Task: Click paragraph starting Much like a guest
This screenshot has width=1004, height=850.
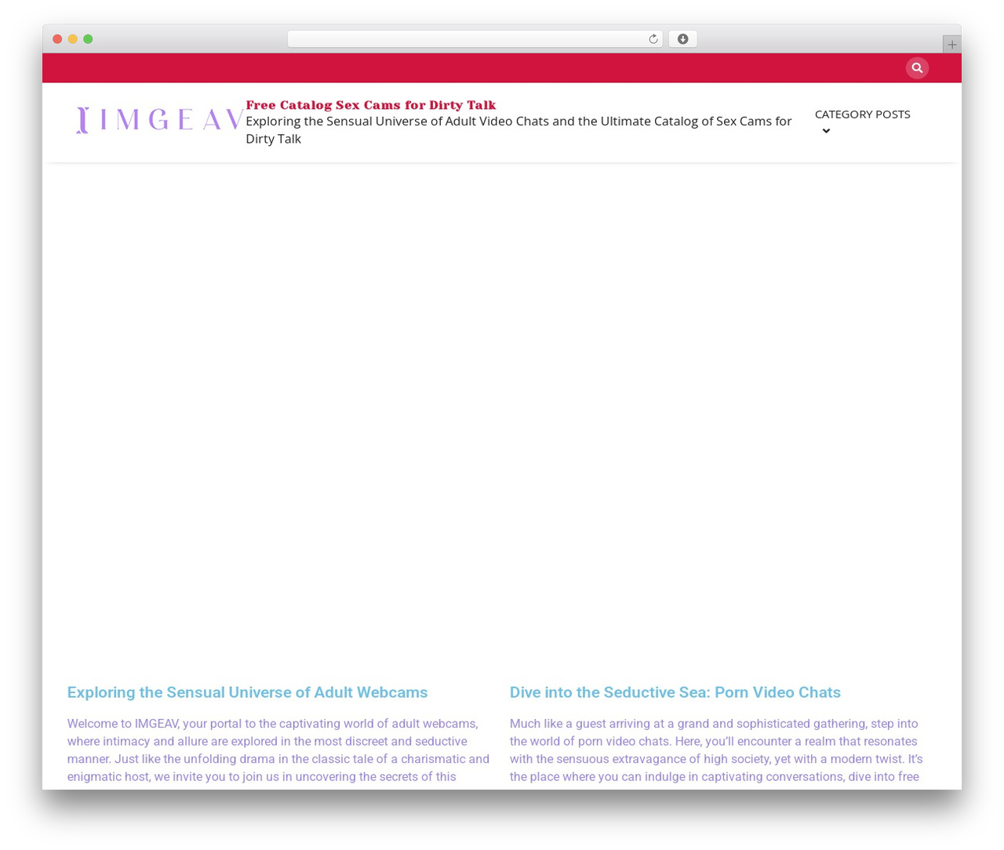Action: tap(716, 750)
